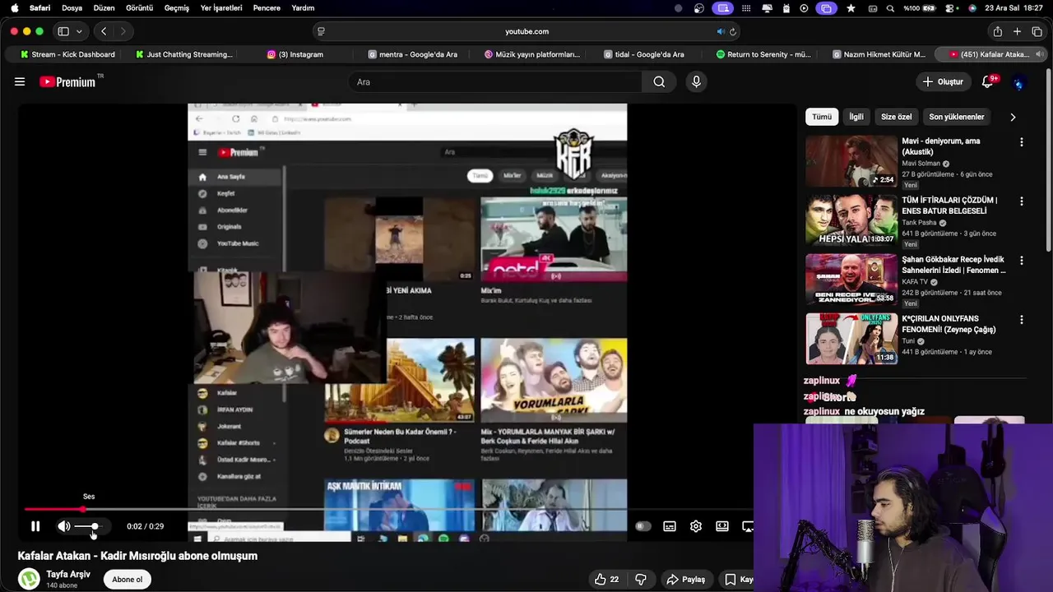
Task: Pause the YouTube video
Action: pyautogui.click(x=35, y=526)
